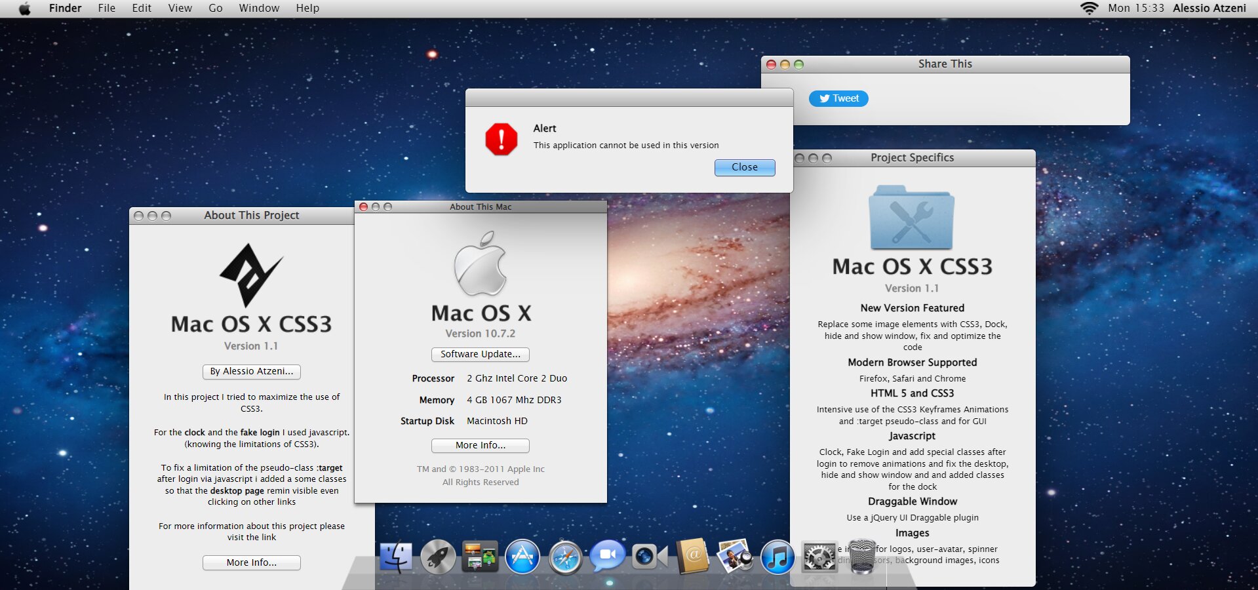The image size is (1258, 590).
Task: Click the Apple logo in About This Mac
Action: (481, 263)
